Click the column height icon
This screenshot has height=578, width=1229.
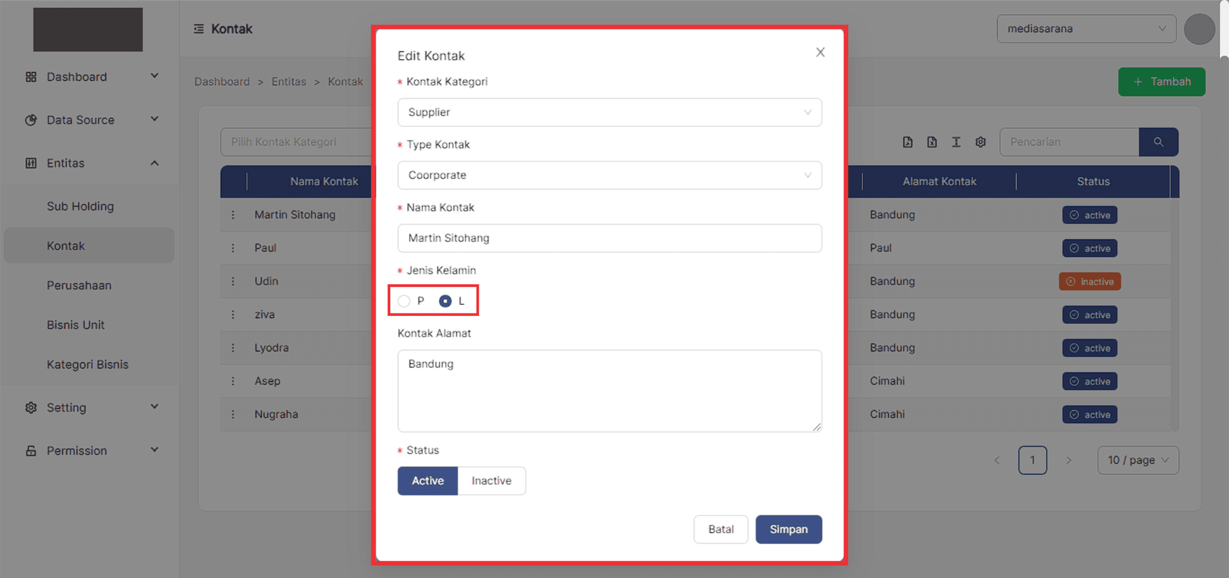tap(956, 142)
